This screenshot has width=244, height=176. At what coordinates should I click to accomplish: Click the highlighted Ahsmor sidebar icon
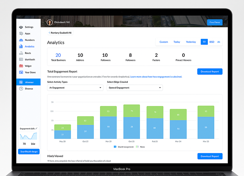pyautogui.click(x=21, y=82)
